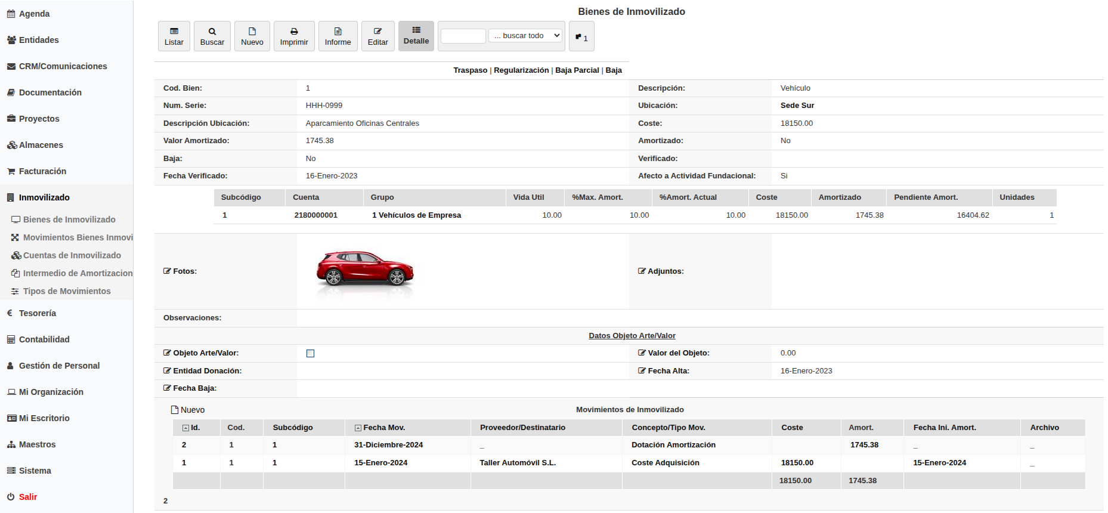The width and height of the screenshot is (1108, 513).
Task: Select the Detalle view button
Action: coord(416,36)
